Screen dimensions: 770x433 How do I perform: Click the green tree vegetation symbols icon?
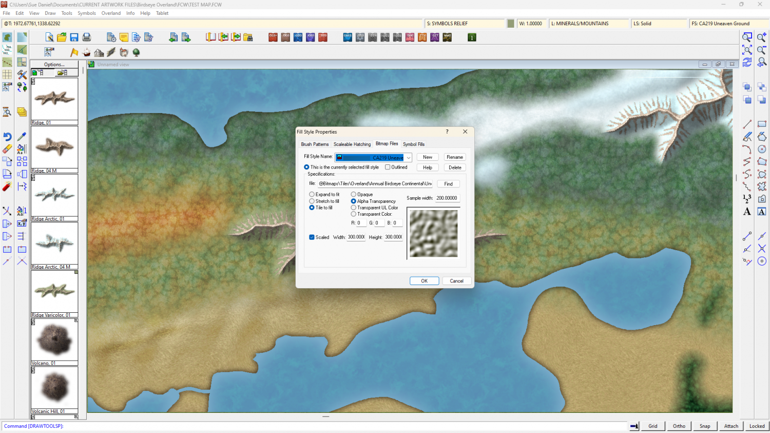(136, 52)
